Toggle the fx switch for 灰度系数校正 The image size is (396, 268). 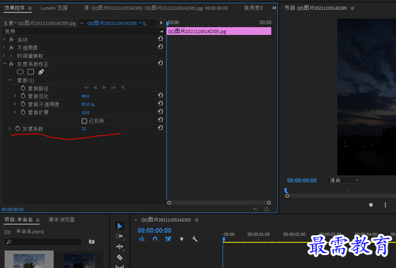(x=11, y=64)
